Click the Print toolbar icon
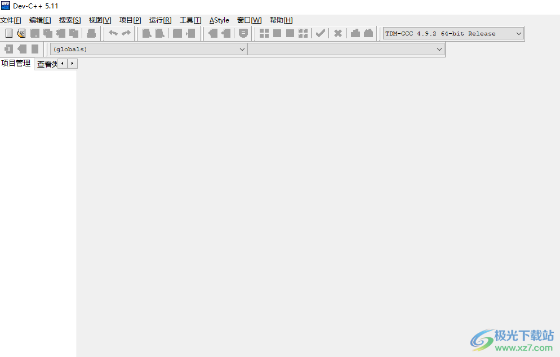 click(x=91, y=33)
